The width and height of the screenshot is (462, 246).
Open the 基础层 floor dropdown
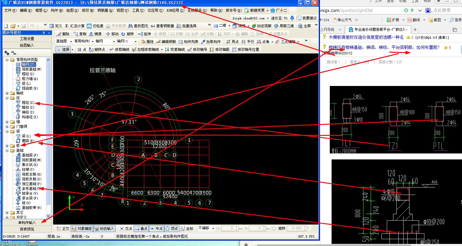(71, 42)
